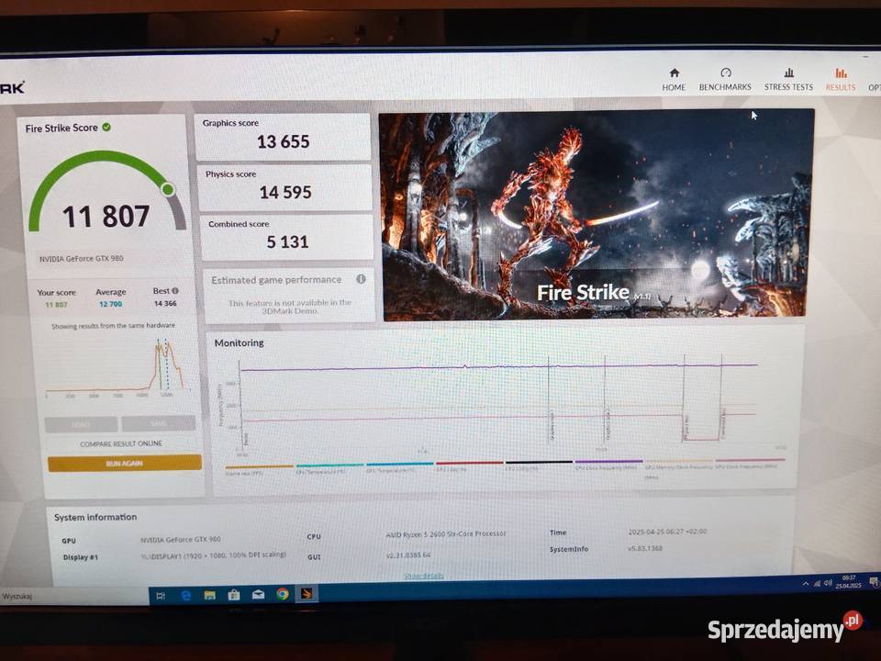Toggle the orange Frame rate (FPS) legend
This screenshot has width=881, height=661.
259,470
